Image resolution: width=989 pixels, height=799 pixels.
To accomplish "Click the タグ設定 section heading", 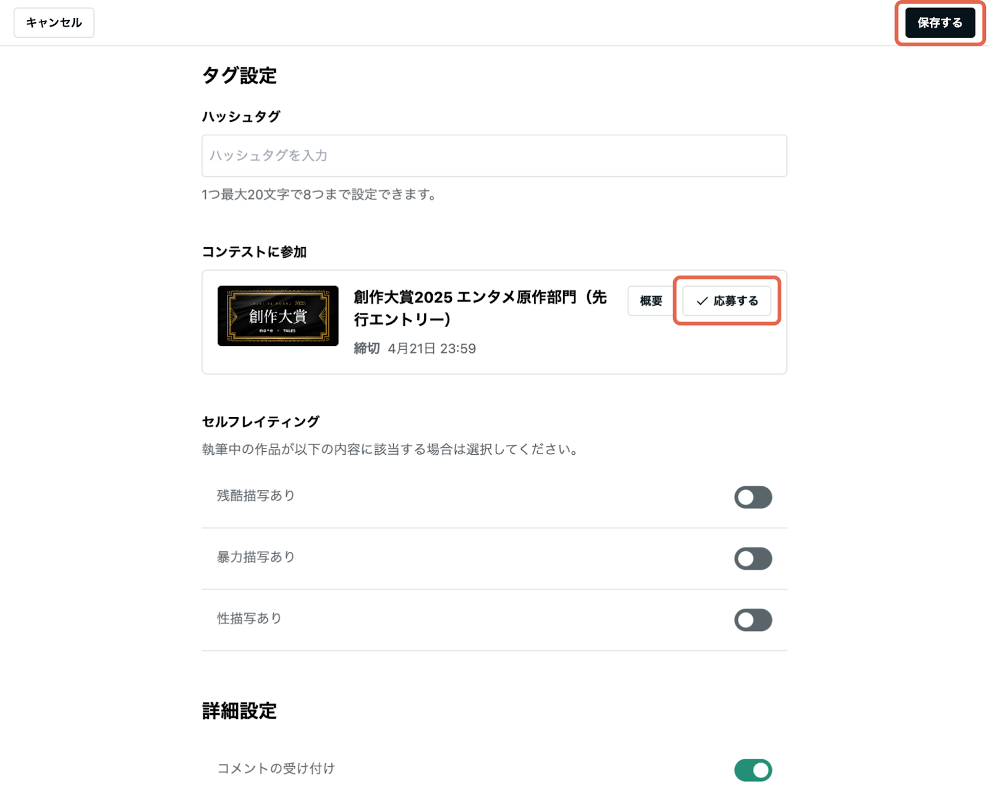I will (239, 75).
